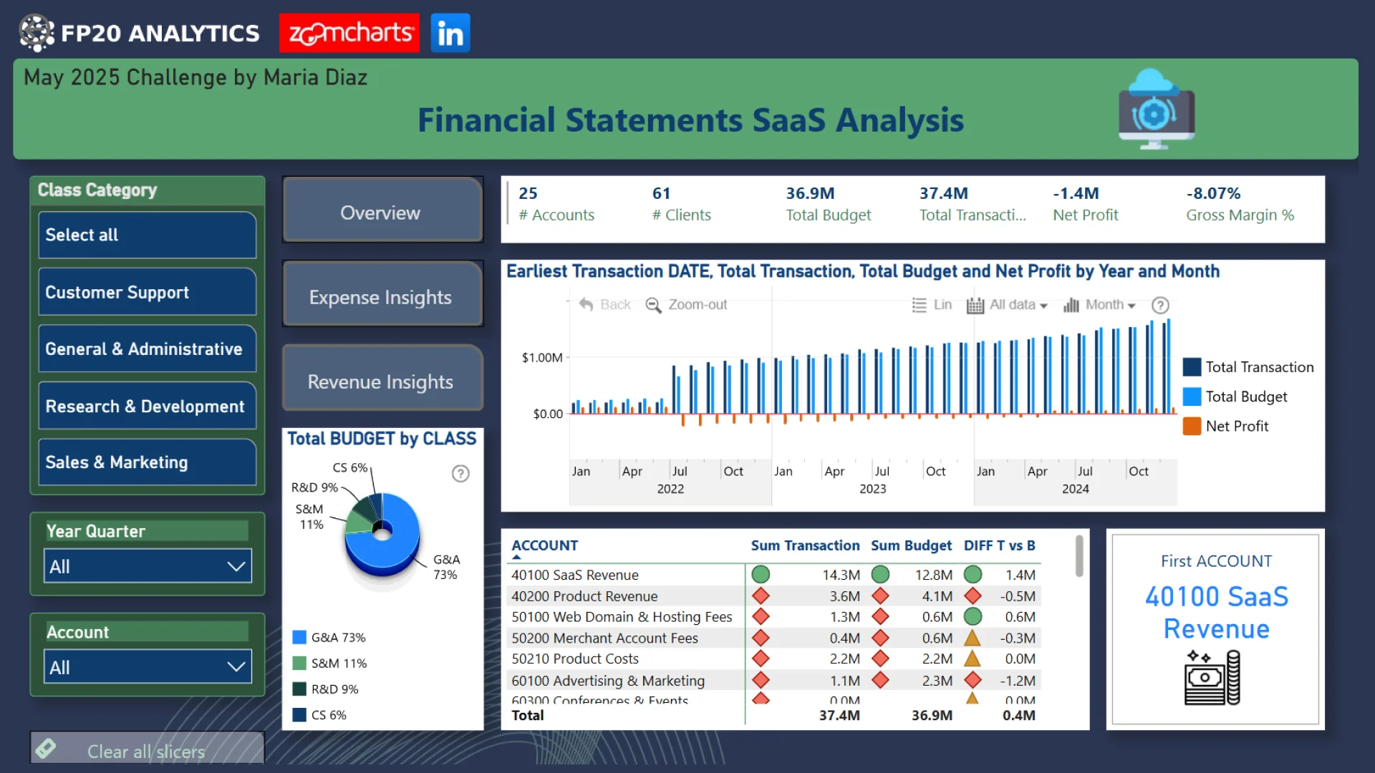Select the Customer Support class category
Image resolution: width=1375 pixels, height=773 pixels.
point(147,292)
